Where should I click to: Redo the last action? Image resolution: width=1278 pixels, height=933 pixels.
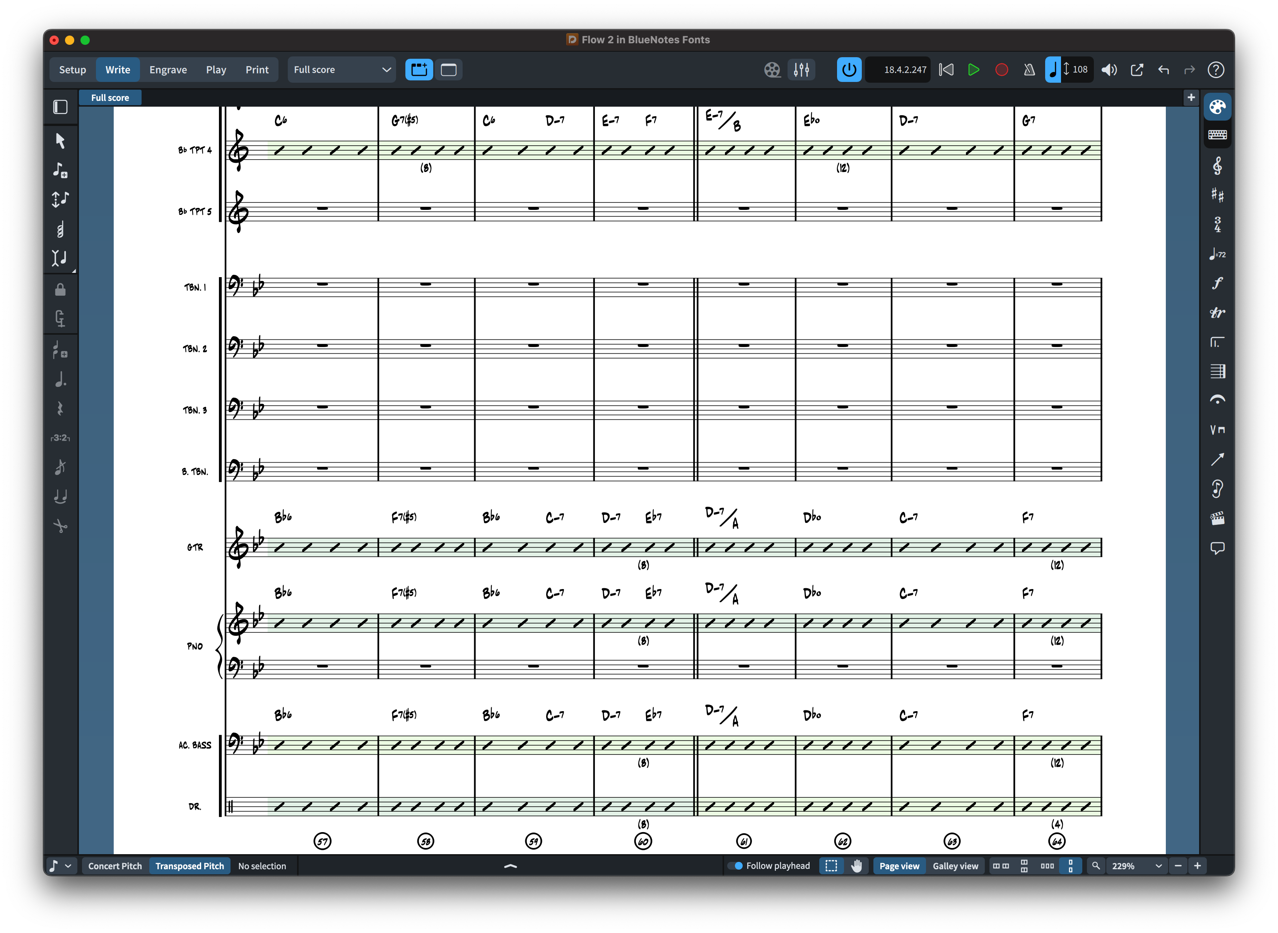click(1189, 70)
